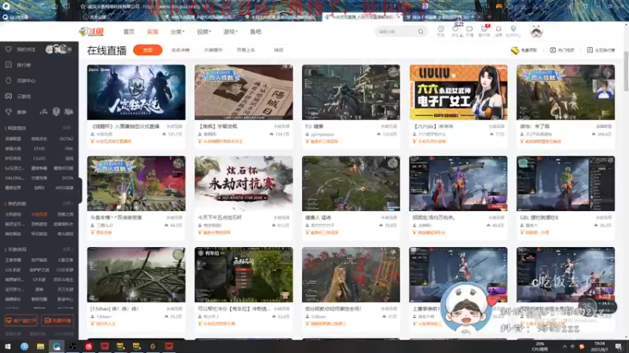Click the CS:GO category in sidebar

[39, 158]
